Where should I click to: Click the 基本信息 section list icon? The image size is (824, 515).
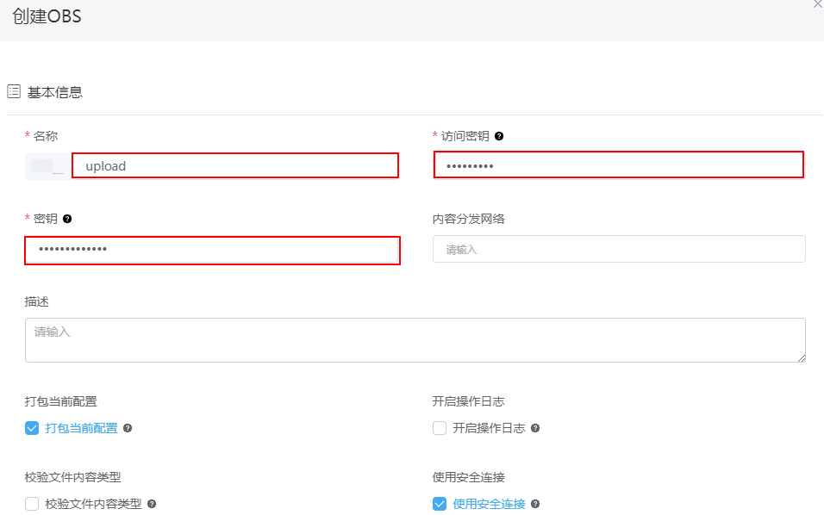14,91
